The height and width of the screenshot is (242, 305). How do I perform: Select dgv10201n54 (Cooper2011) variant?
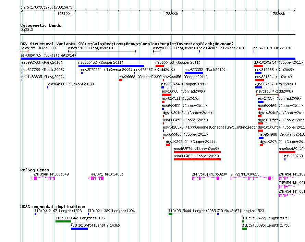(x=187, y=113)
